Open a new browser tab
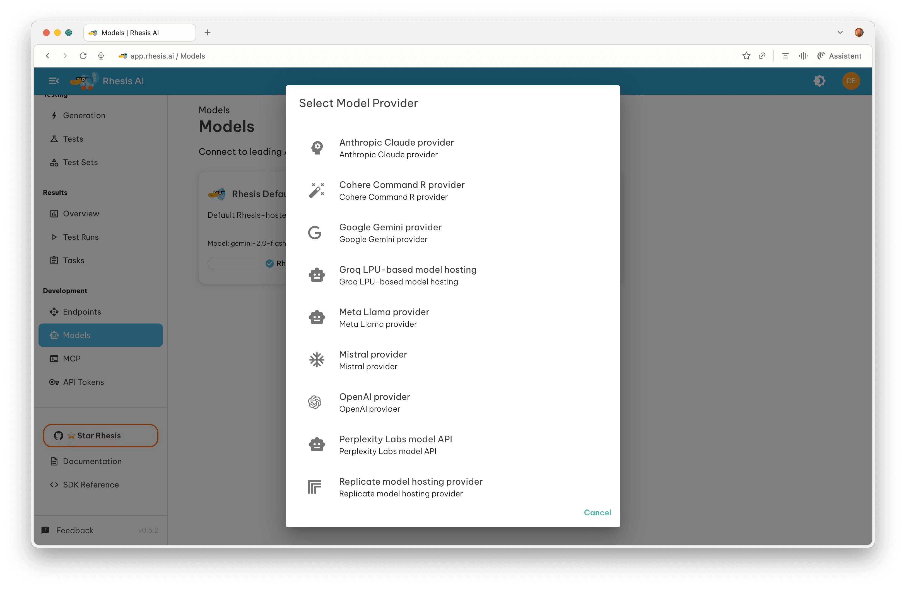 click(208, 33)
